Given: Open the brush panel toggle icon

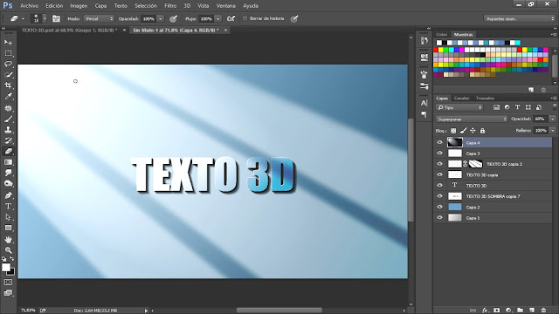Looking at the screenshot, I should (56, 18).
